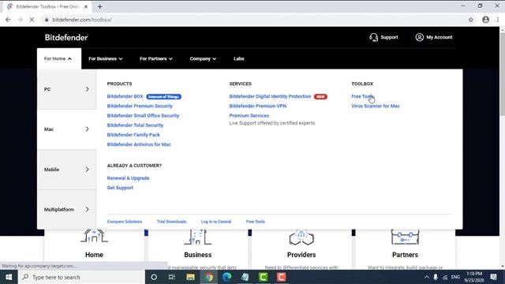Open red Camtasia recorder icon in taskbar

coord(281,277)
